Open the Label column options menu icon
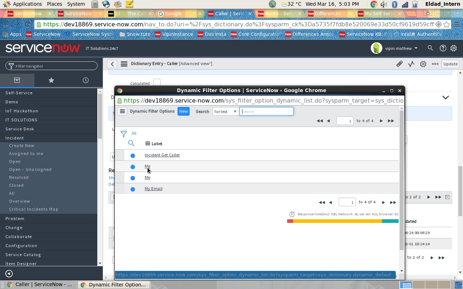Viewport: 463px width, 289px height. click(x=148, y=143)
